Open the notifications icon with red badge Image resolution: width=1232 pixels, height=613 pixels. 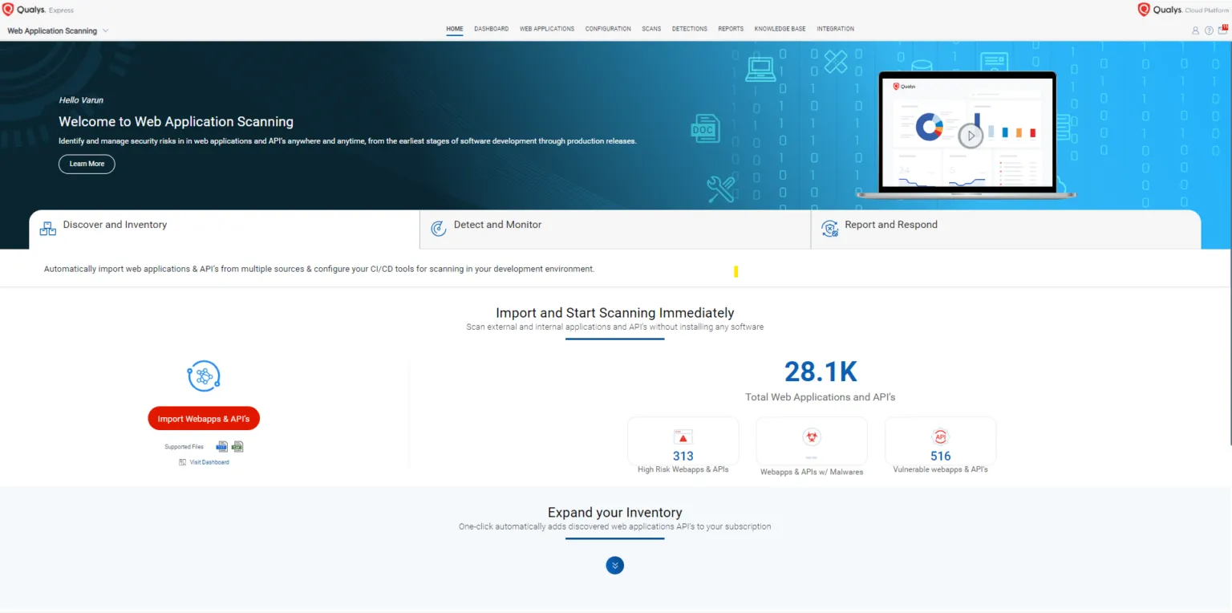[1223, 30]
